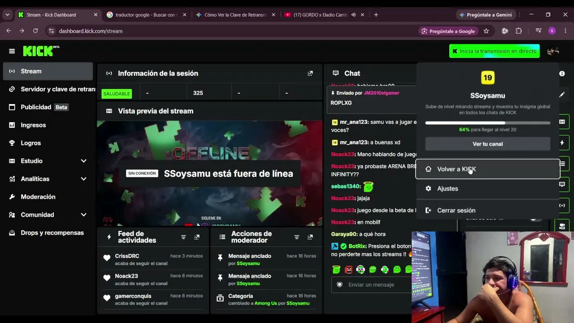Switch to the traductor google tab
This screenshot has height=323, width=574.
pos(146,15)
